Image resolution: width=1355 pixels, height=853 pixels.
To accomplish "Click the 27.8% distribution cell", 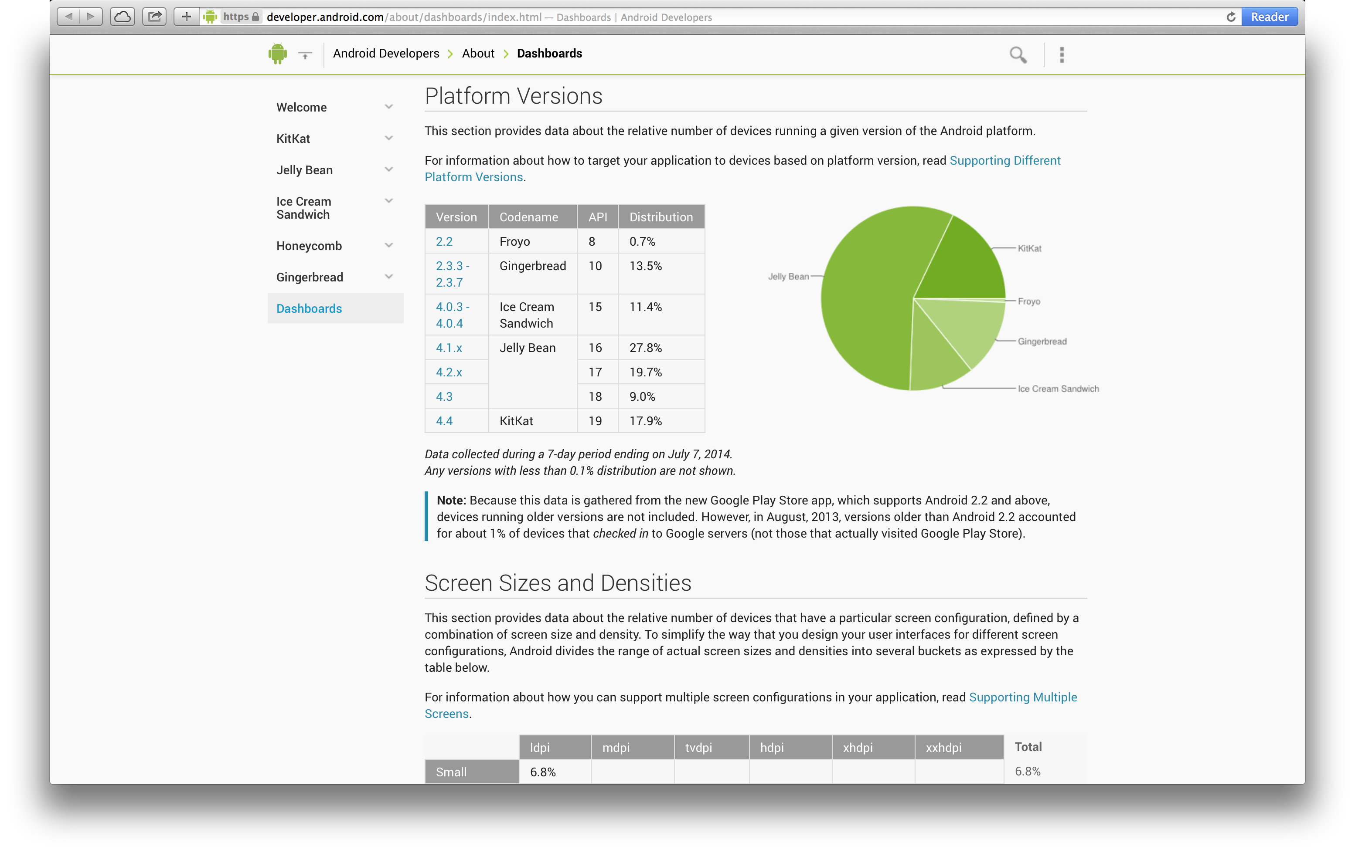I will pos(662,348).
